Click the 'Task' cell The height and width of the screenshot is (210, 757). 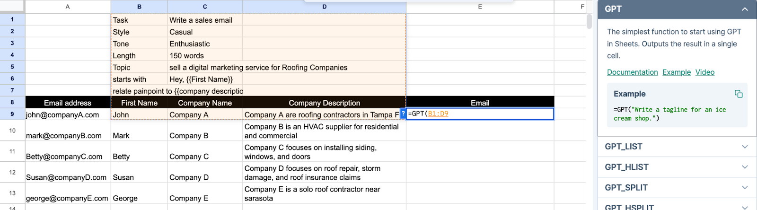point(139,20)
